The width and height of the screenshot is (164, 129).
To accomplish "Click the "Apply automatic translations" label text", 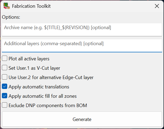I will click(x=39, y=87).
